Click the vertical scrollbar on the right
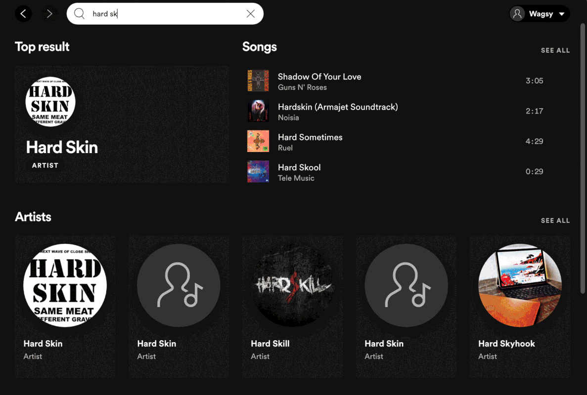587x395 pixels. click(583, 158)
